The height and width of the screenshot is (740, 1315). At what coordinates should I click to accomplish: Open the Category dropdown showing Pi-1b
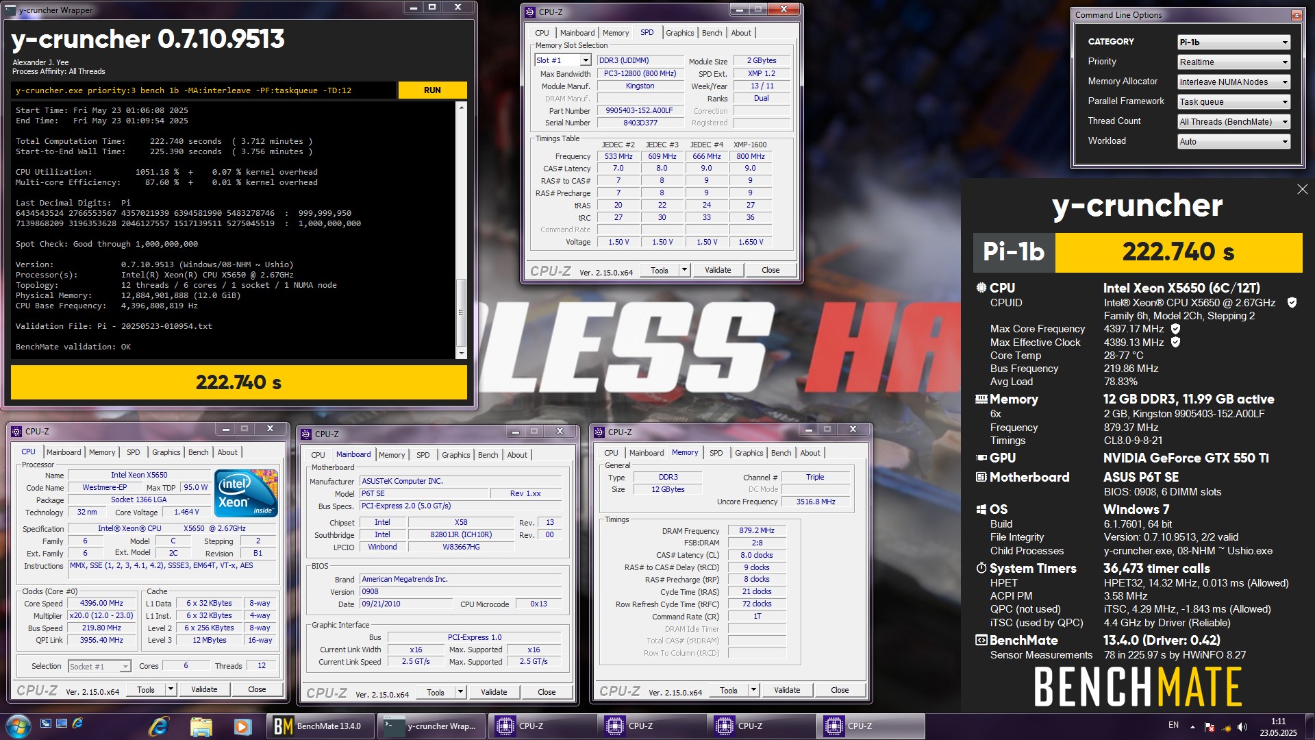(x=1233, y=42)
